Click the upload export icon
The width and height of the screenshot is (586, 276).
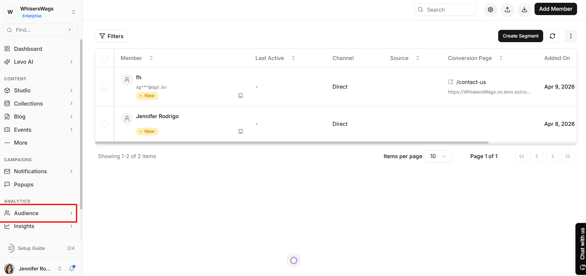point(507,10)
